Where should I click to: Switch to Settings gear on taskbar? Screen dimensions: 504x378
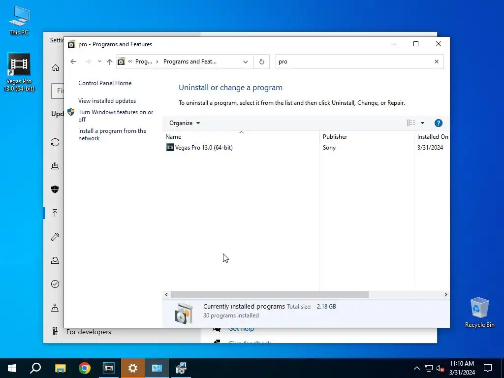click(133, 368)
